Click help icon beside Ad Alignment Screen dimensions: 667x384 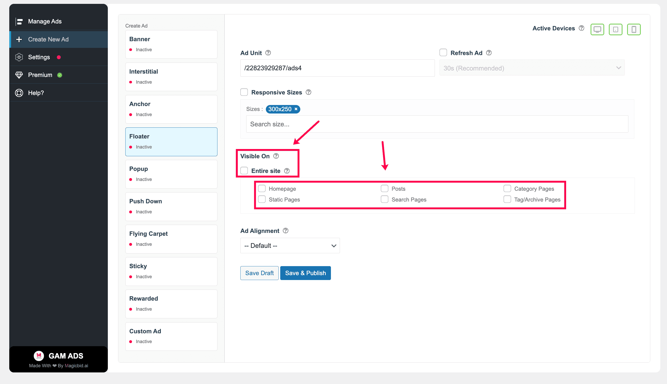coord(285,231)
